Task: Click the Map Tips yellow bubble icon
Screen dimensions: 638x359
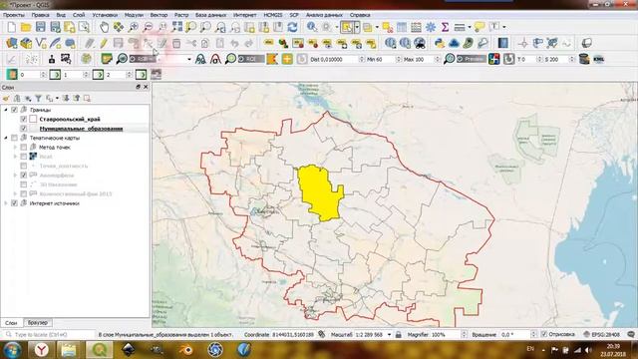Action: (x=479, y=27)
